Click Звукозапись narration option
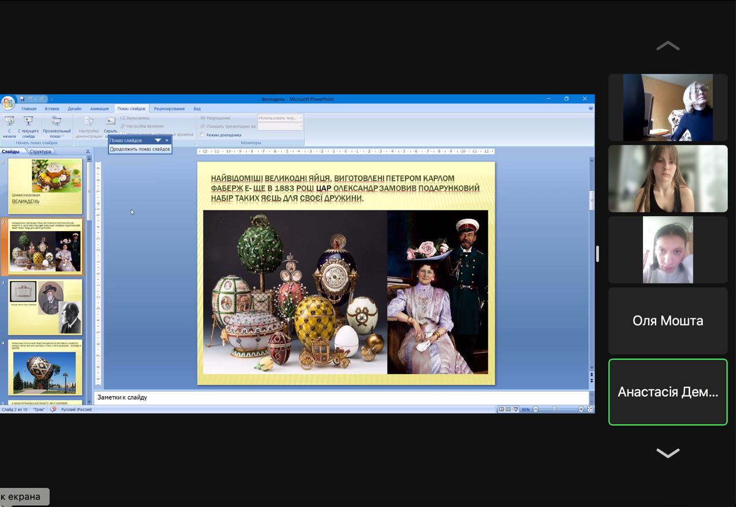The width and height of the screenshot is (736, 507). 135,118
